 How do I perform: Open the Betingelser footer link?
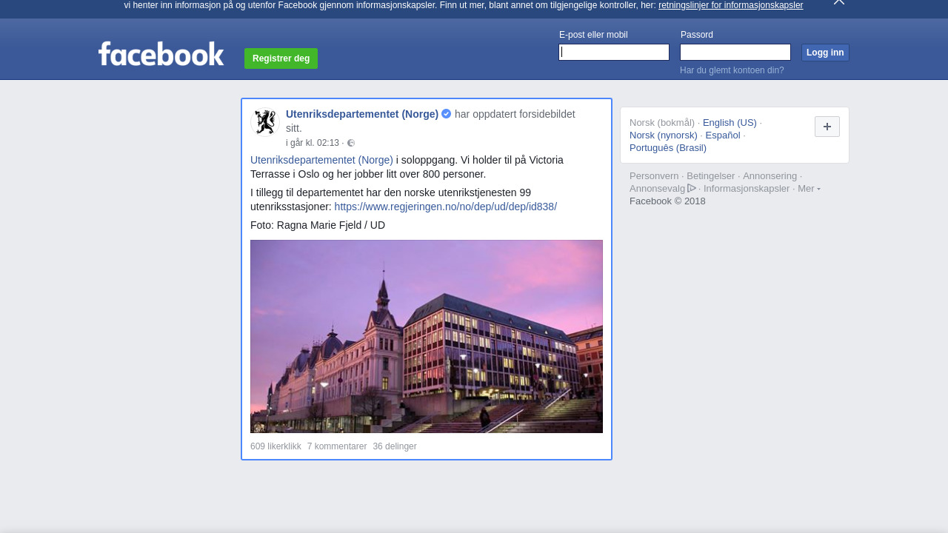pyautogui.click(x=711, y=176)
